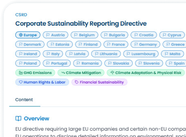Click the flag icon beside Germany
The width and height of the screenshot is (186, 137).
pyautogui.click(x=136, y=44)
